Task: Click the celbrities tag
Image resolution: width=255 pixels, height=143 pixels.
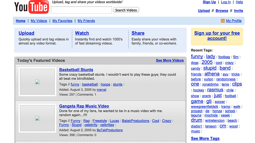Action: pyautogui.click(x=107, y=125)
